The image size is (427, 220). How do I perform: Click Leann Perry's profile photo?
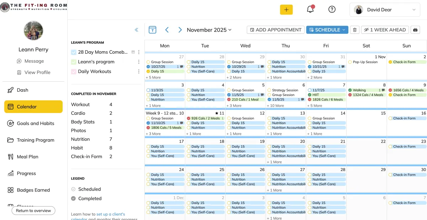(x=33, y=31)
